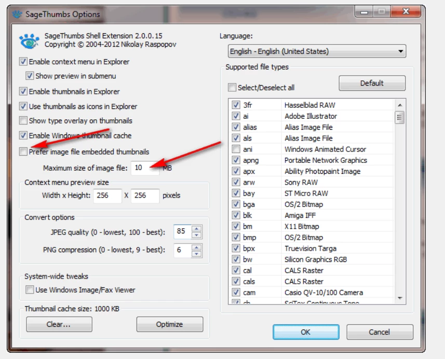The width and height of the screenshot is (445, 359).
Task: Toggle the cals file type checkbox
Action: 236,282
